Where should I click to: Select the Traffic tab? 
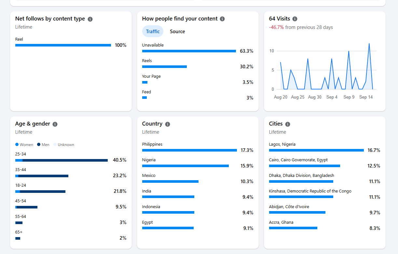(x=153, y=32)
